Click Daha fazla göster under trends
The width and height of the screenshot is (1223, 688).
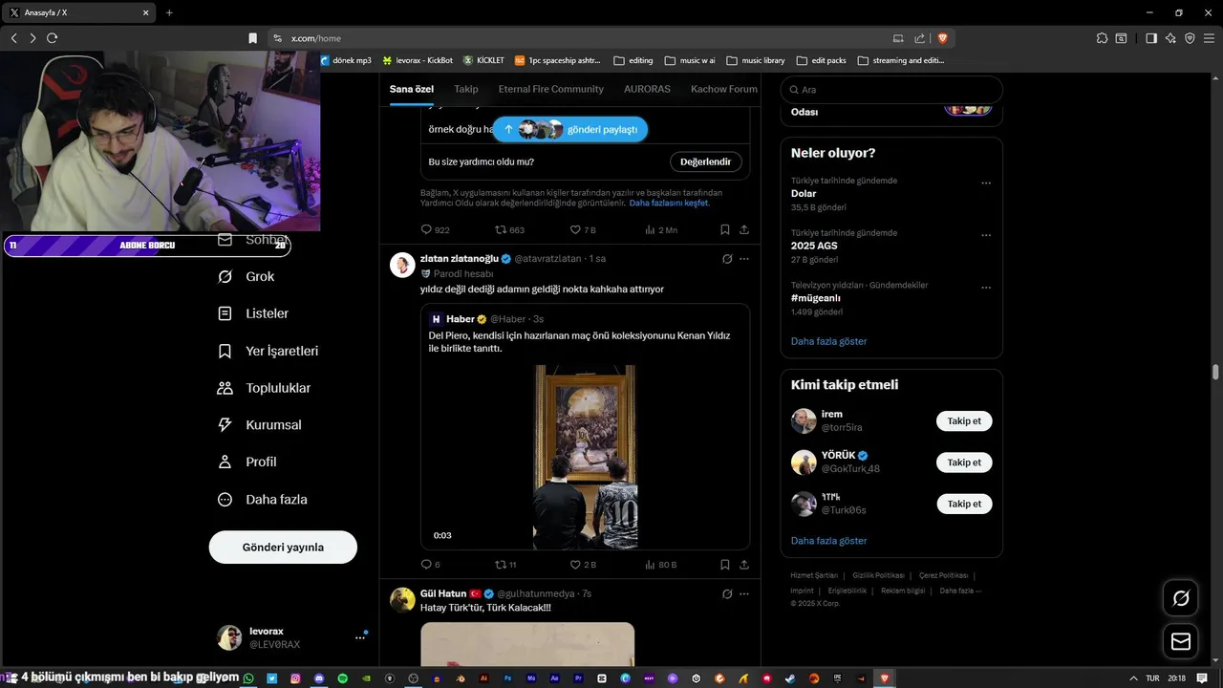(828, 341)
